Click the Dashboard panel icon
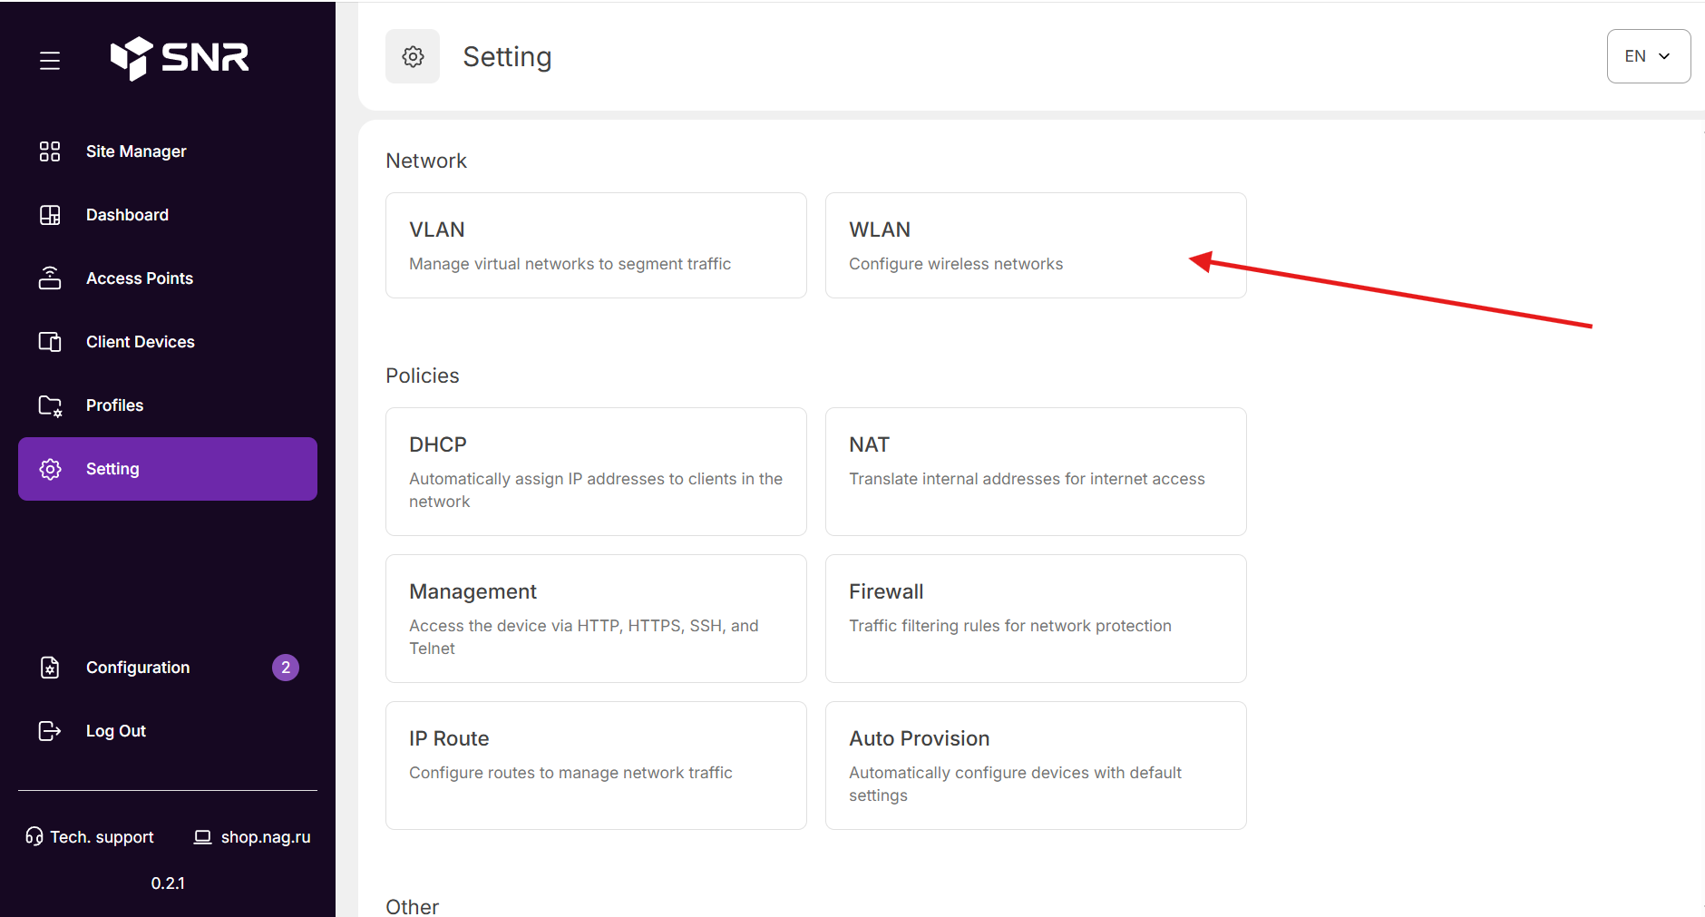1705x917 pixels. point(50,215)
